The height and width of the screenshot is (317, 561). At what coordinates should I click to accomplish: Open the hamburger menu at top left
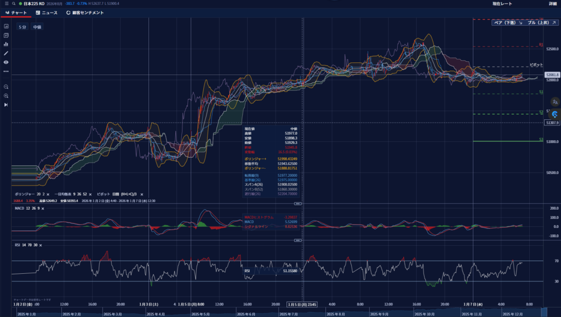tap(7, 4)
